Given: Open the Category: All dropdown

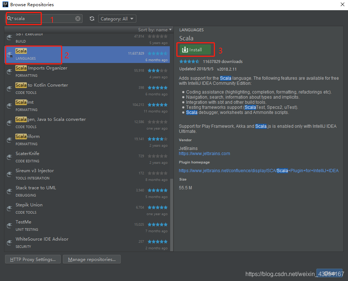Looking at the screenshot, I should [117, 19].
